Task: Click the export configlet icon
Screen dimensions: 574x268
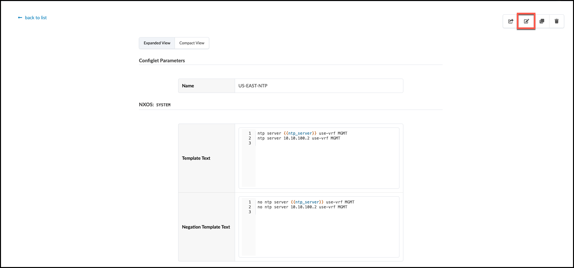Action: (x=511, y=21)
